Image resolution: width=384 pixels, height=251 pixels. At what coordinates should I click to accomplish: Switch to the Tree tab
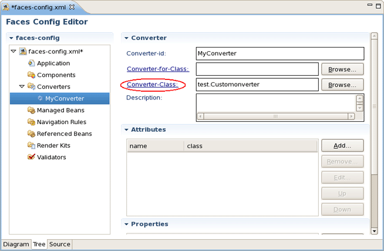click(39, 245)
